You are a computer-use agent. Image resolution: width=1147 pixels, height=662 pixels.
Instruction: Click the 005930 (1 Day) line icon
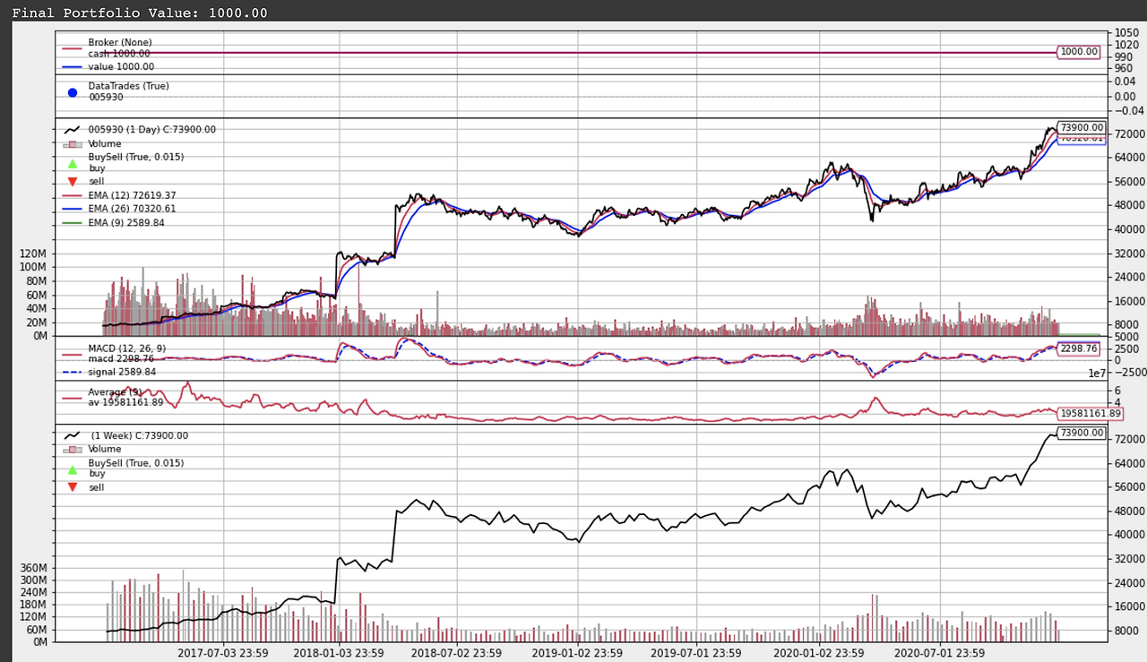click(x=70, y=128)
